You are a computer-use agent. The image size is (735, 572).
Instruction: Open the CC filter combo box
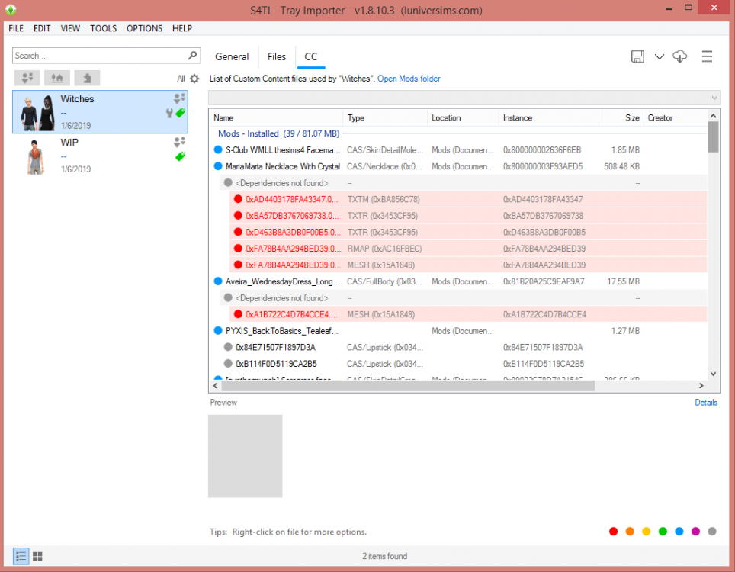[464, 98]
